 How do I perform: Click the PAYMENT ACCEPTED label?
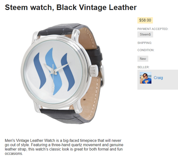pyautogui.click(x=153, y=29)
